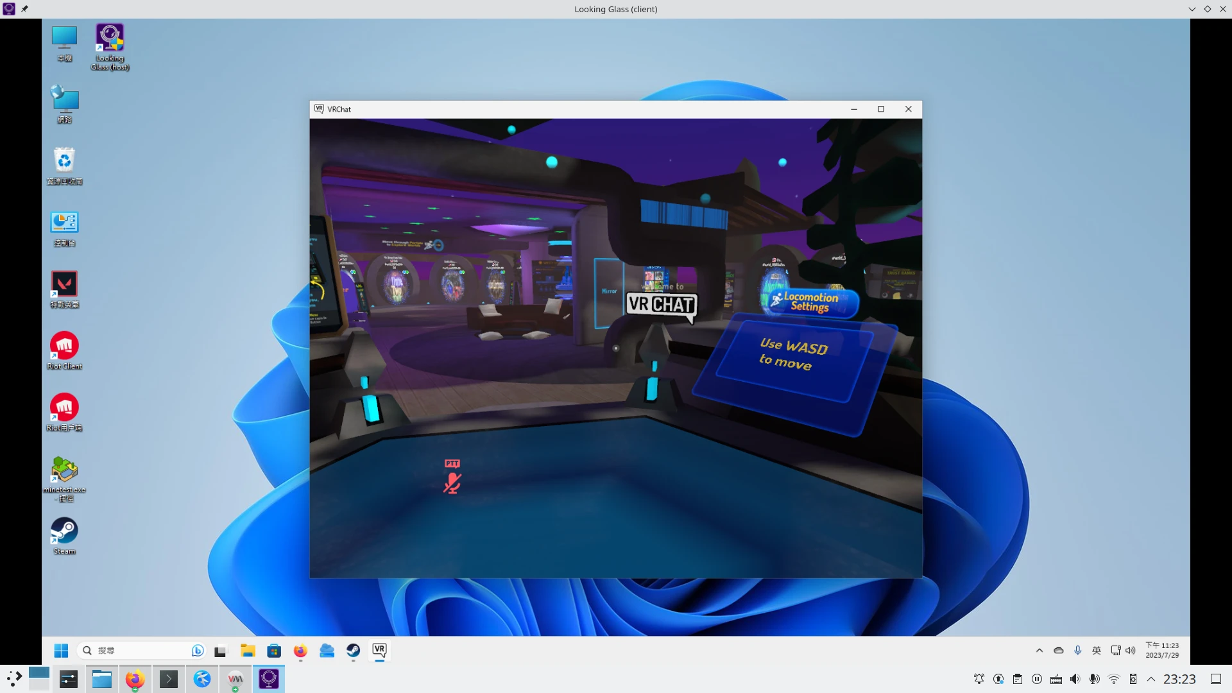
Task: Expand Windows hidden tray icons chevron
Action: point(1039,650)
